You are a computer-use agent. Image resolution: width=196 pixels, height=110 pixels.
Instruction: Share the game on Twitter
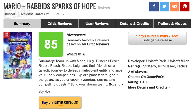164,7
